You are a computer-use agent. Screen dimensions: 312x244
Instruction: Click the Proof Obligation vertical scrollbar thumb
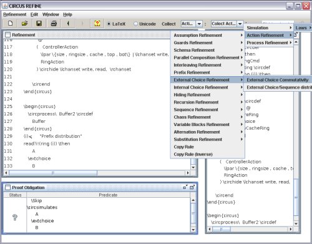(193, 213)
